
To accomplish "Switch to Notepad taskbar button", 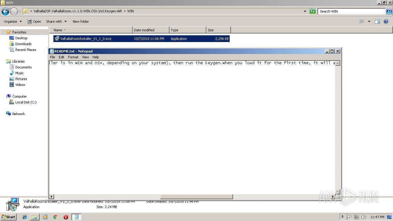I will pyautogui.click(x=76, y=217).
